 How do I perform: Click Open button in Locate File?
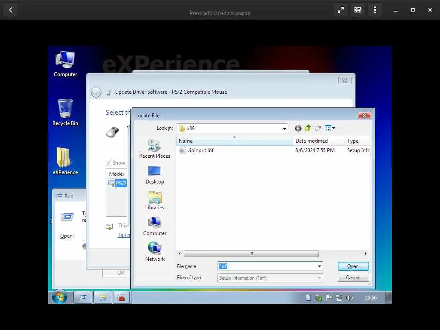point(353,266)
